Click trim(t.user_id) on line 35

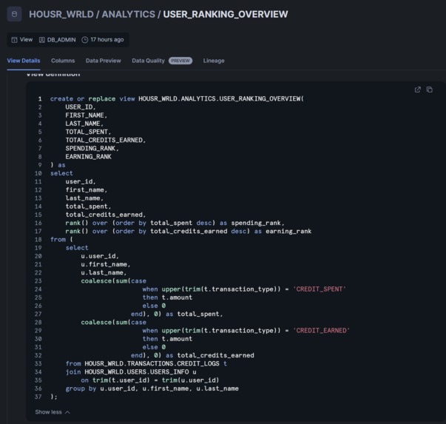[121, 380]
